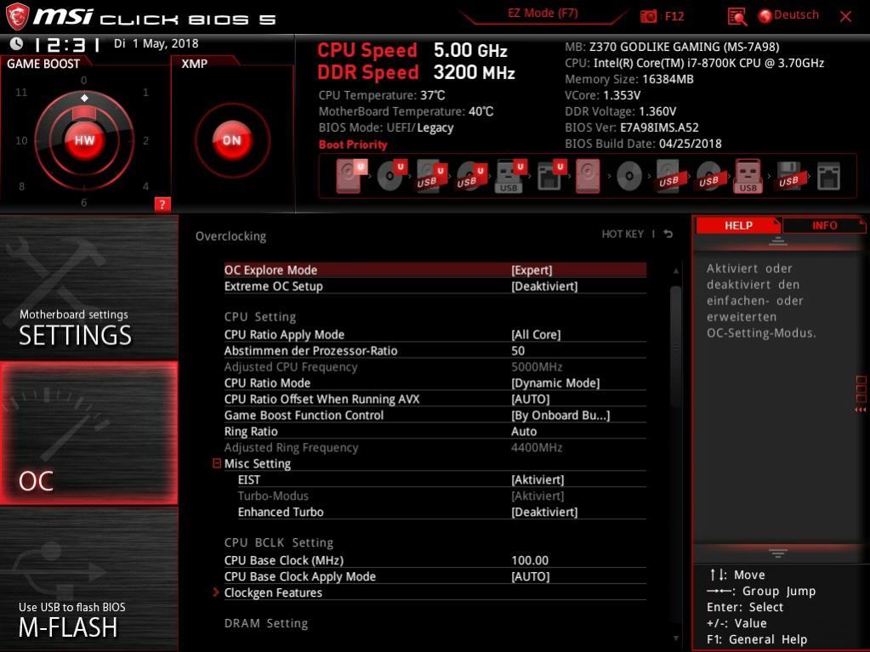Select the UEFI USB CD/DVD boot icon

click(x=471, y=176)
